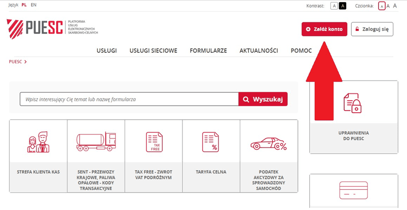Enable black high-contrast mode
Screen dimensions: 407x210
click(342, 6)
